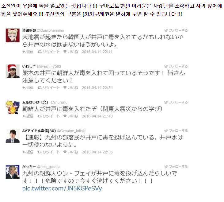Open timestamp 2016.04.14 21:40
Screen dimensions: 224x202
[97, 116]
